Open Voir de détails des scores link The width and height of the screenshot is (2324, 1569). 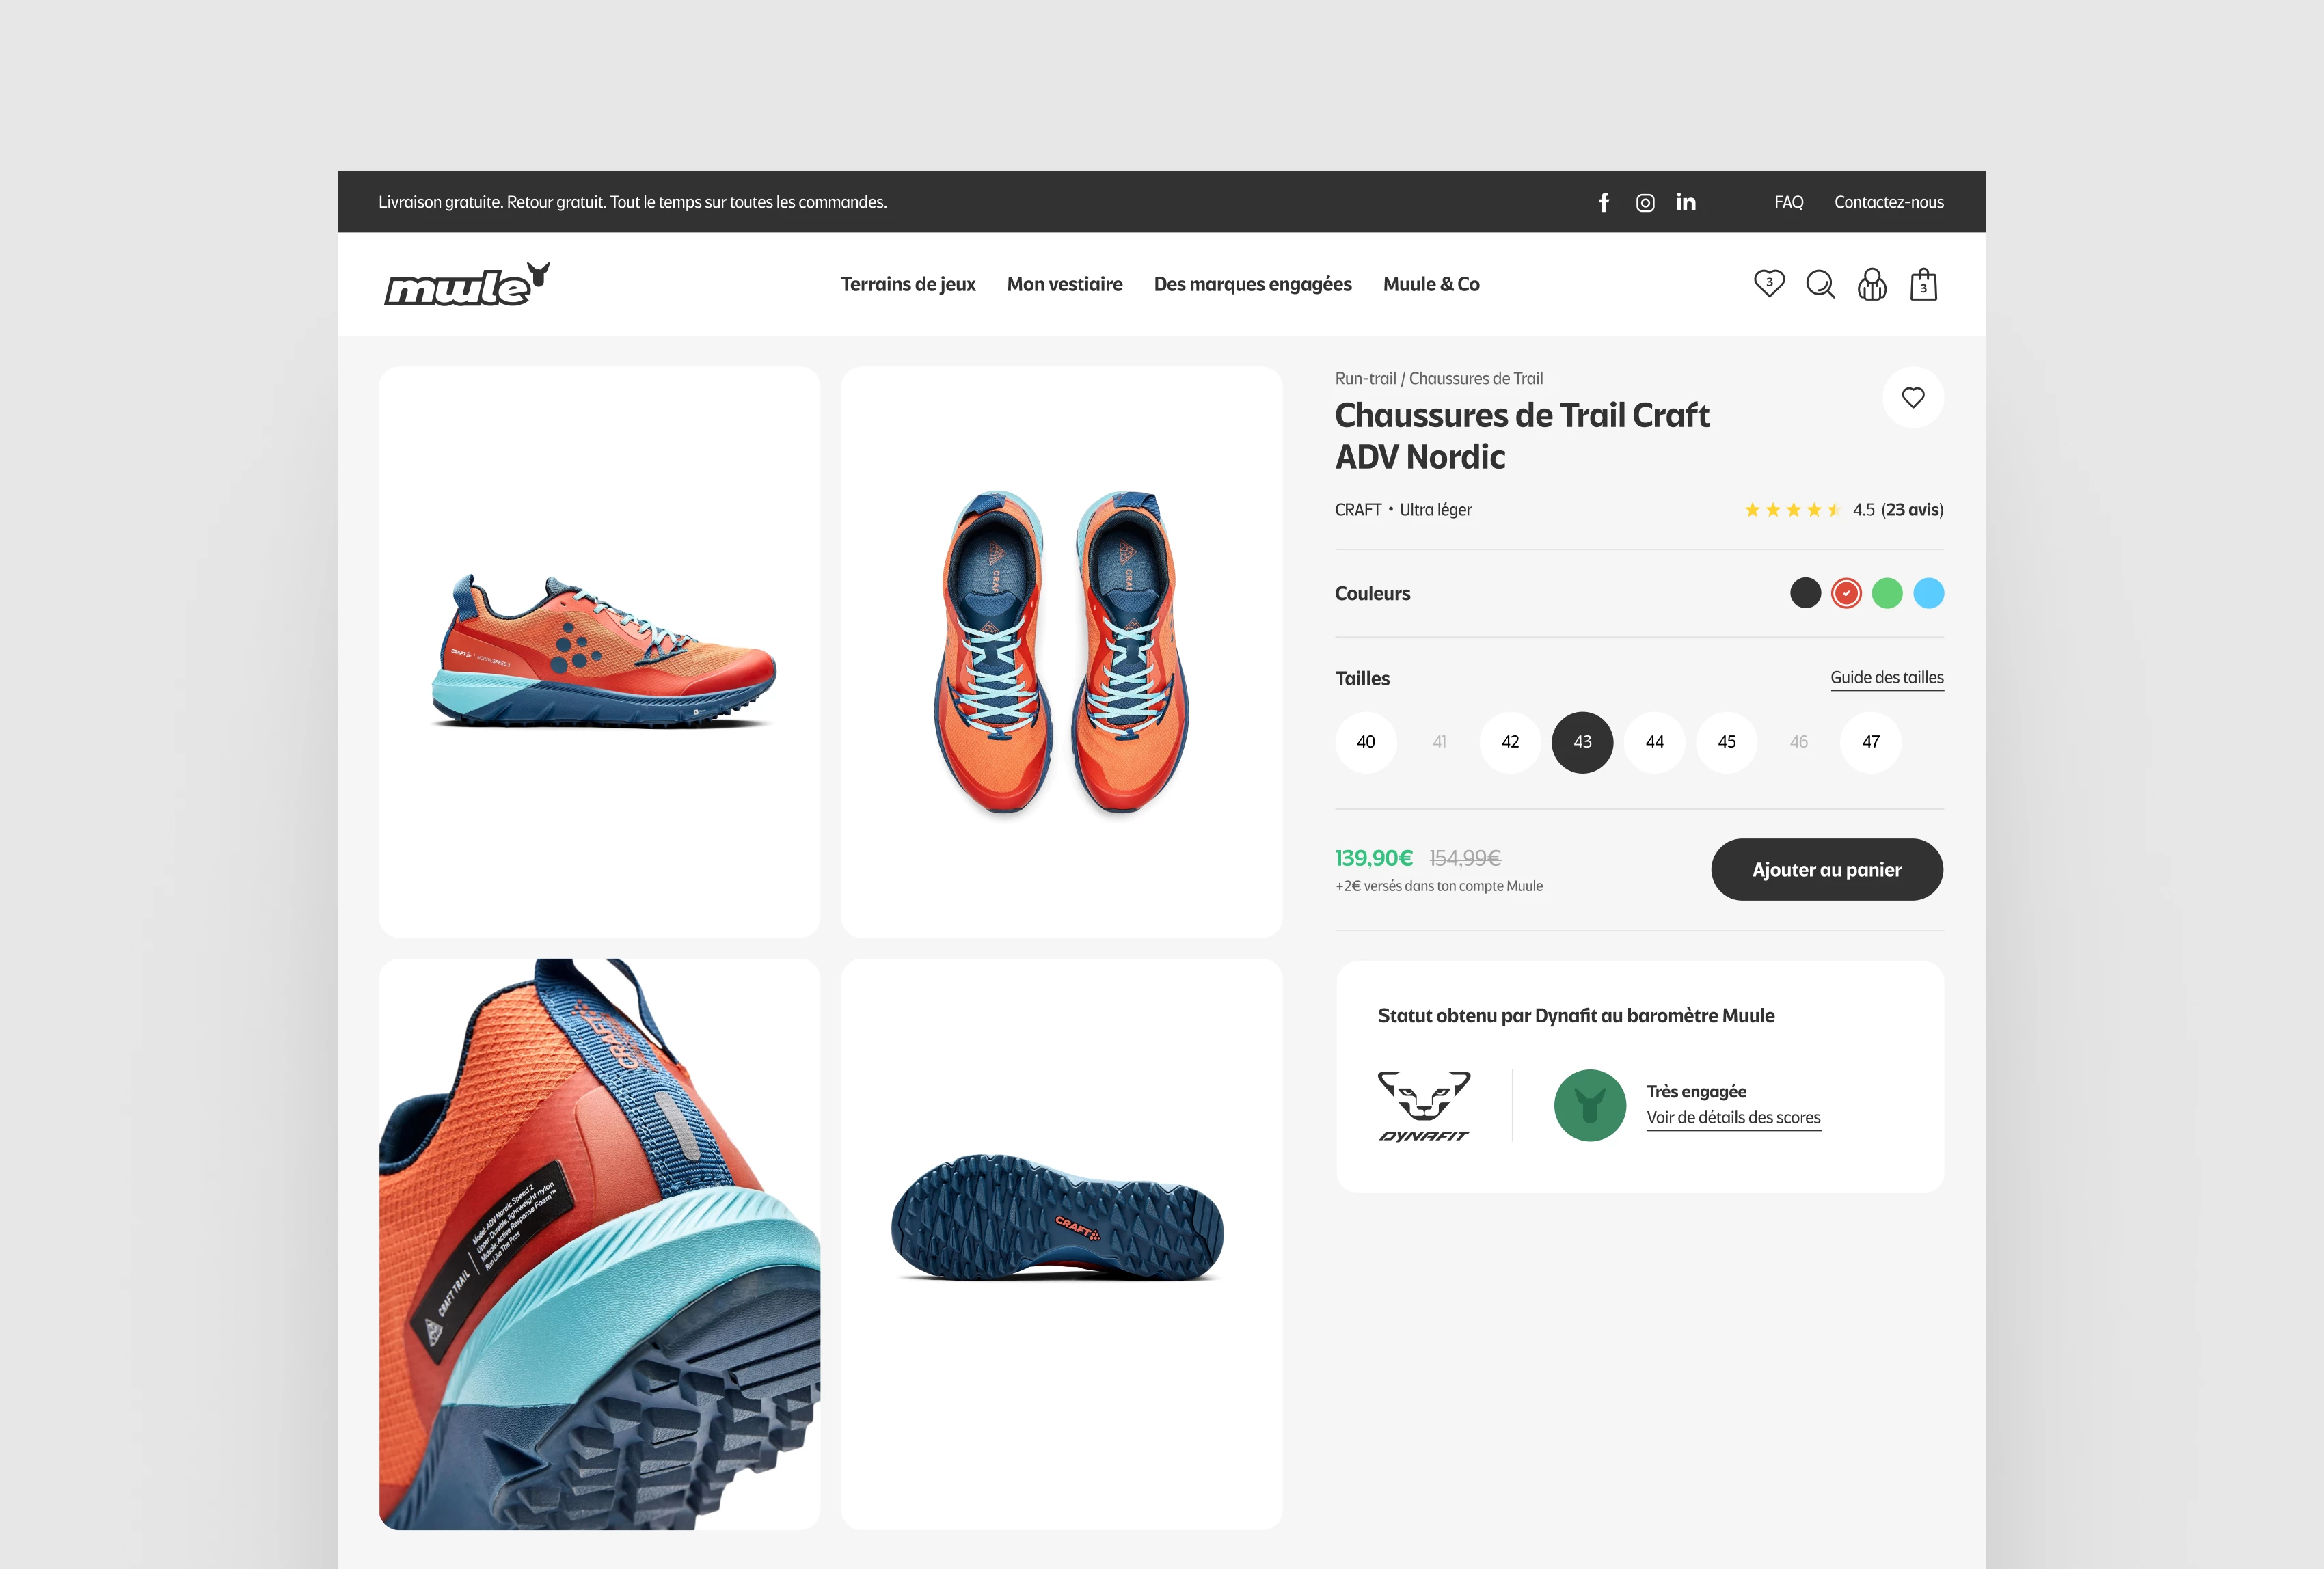[x=1733, y=1118]
